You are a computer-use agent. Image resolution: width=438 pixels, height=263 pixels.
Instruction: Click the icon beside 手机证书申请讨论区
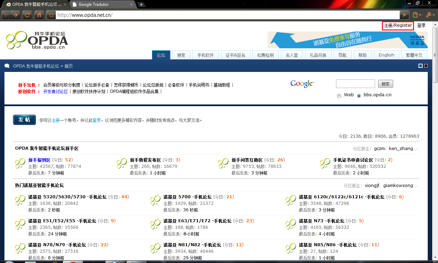tap(325, 163)
